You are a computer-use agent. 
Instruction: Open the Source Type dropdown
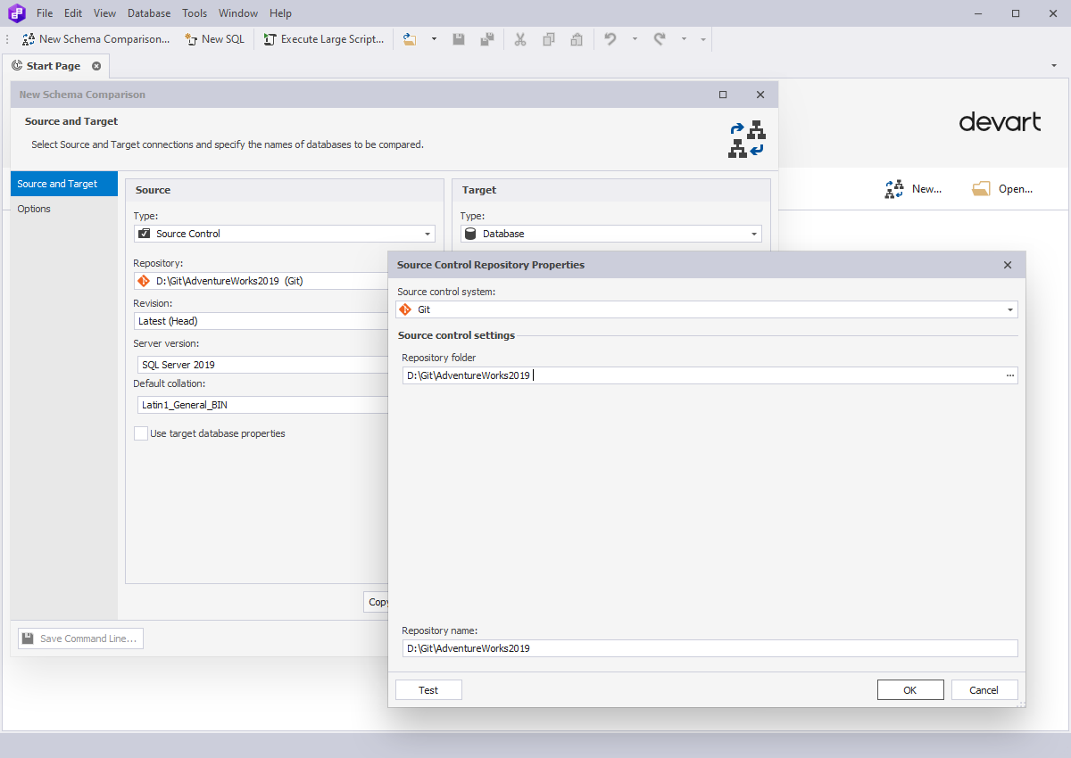click(429, 233)
